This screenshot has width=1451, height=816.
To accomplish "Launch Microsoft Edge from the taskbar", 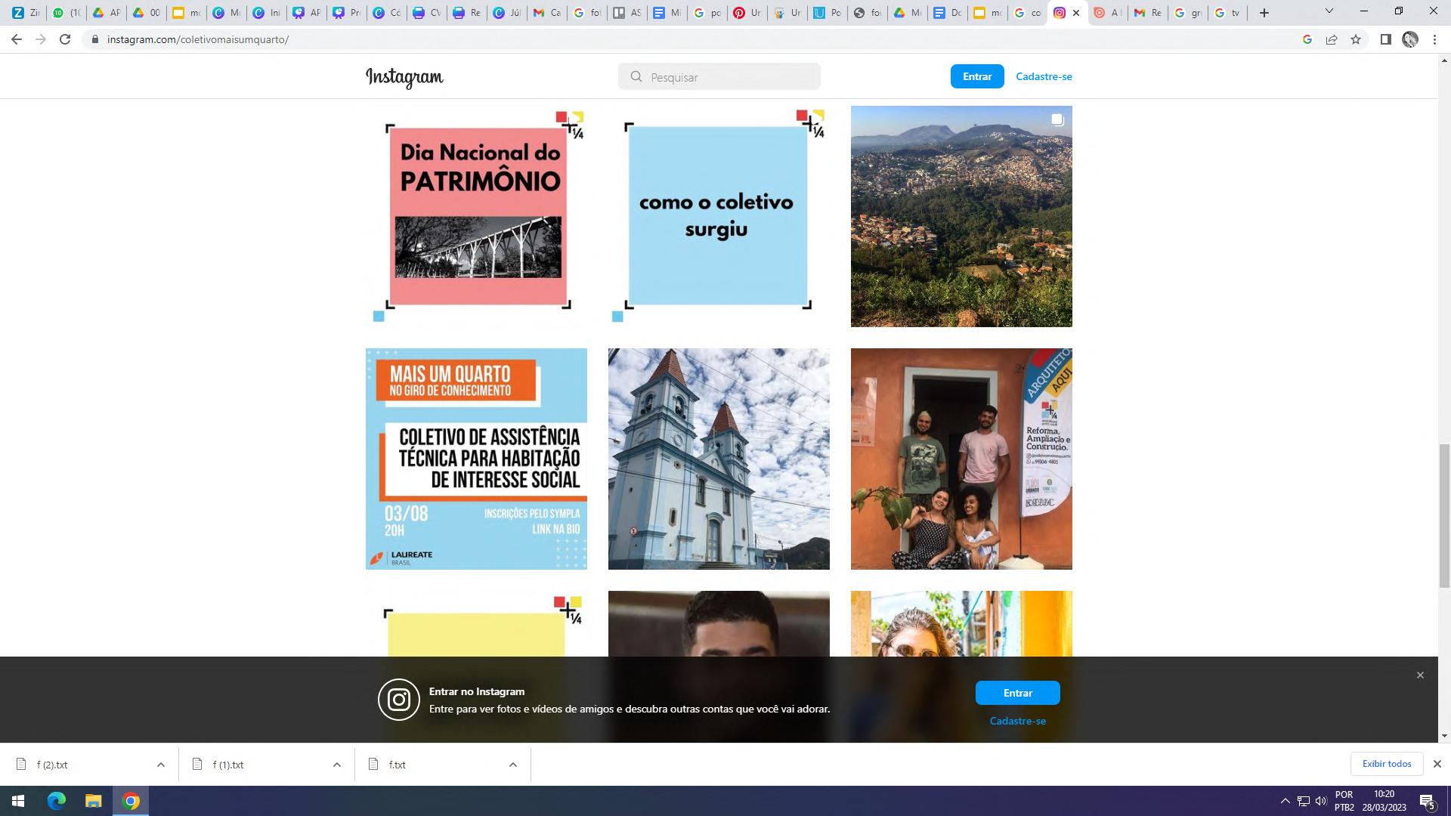I will (57, 801).
